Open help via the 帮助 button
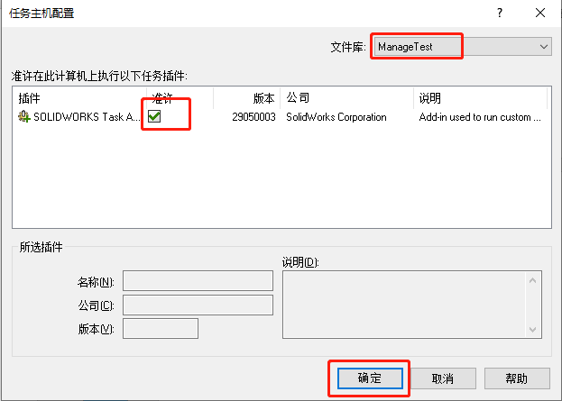The image size is (562, 401). (517, 378)
